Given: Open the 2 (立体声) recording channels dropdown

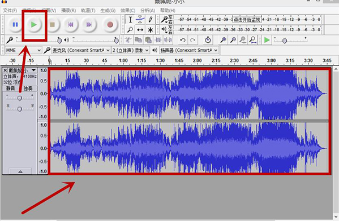Looking at the screenshot, I should pyautogui.click(x=131, y=50).
